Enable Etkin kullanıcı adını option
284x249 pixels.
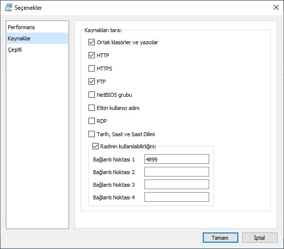coord(91,108)
